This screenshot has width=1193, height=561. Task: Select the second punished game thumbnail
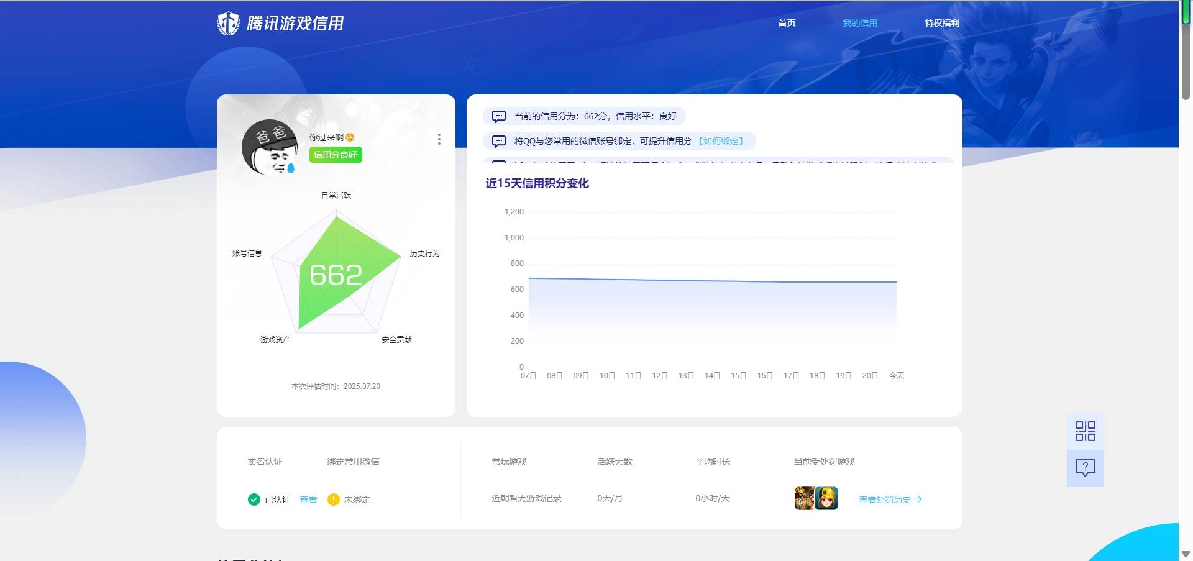(827, 498)
